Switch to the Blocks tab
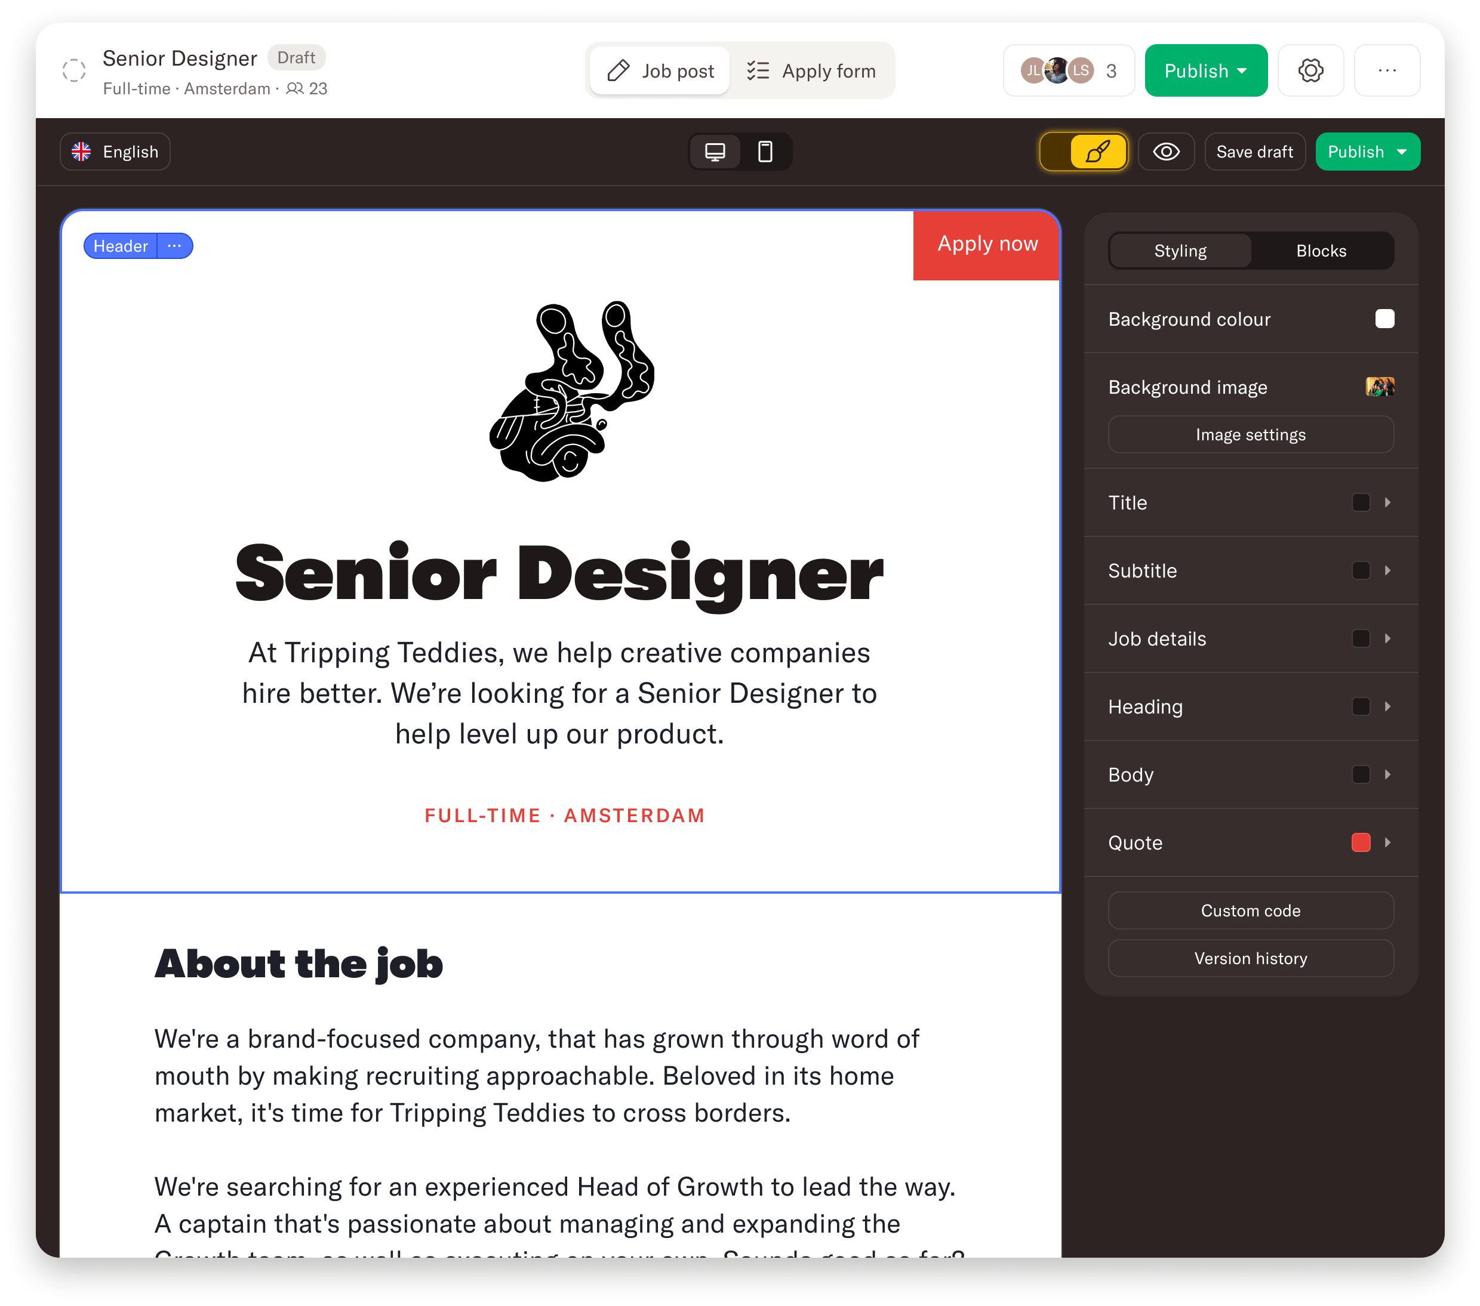Screen dimensions: 1480x1306 [x=1321, y=251]
